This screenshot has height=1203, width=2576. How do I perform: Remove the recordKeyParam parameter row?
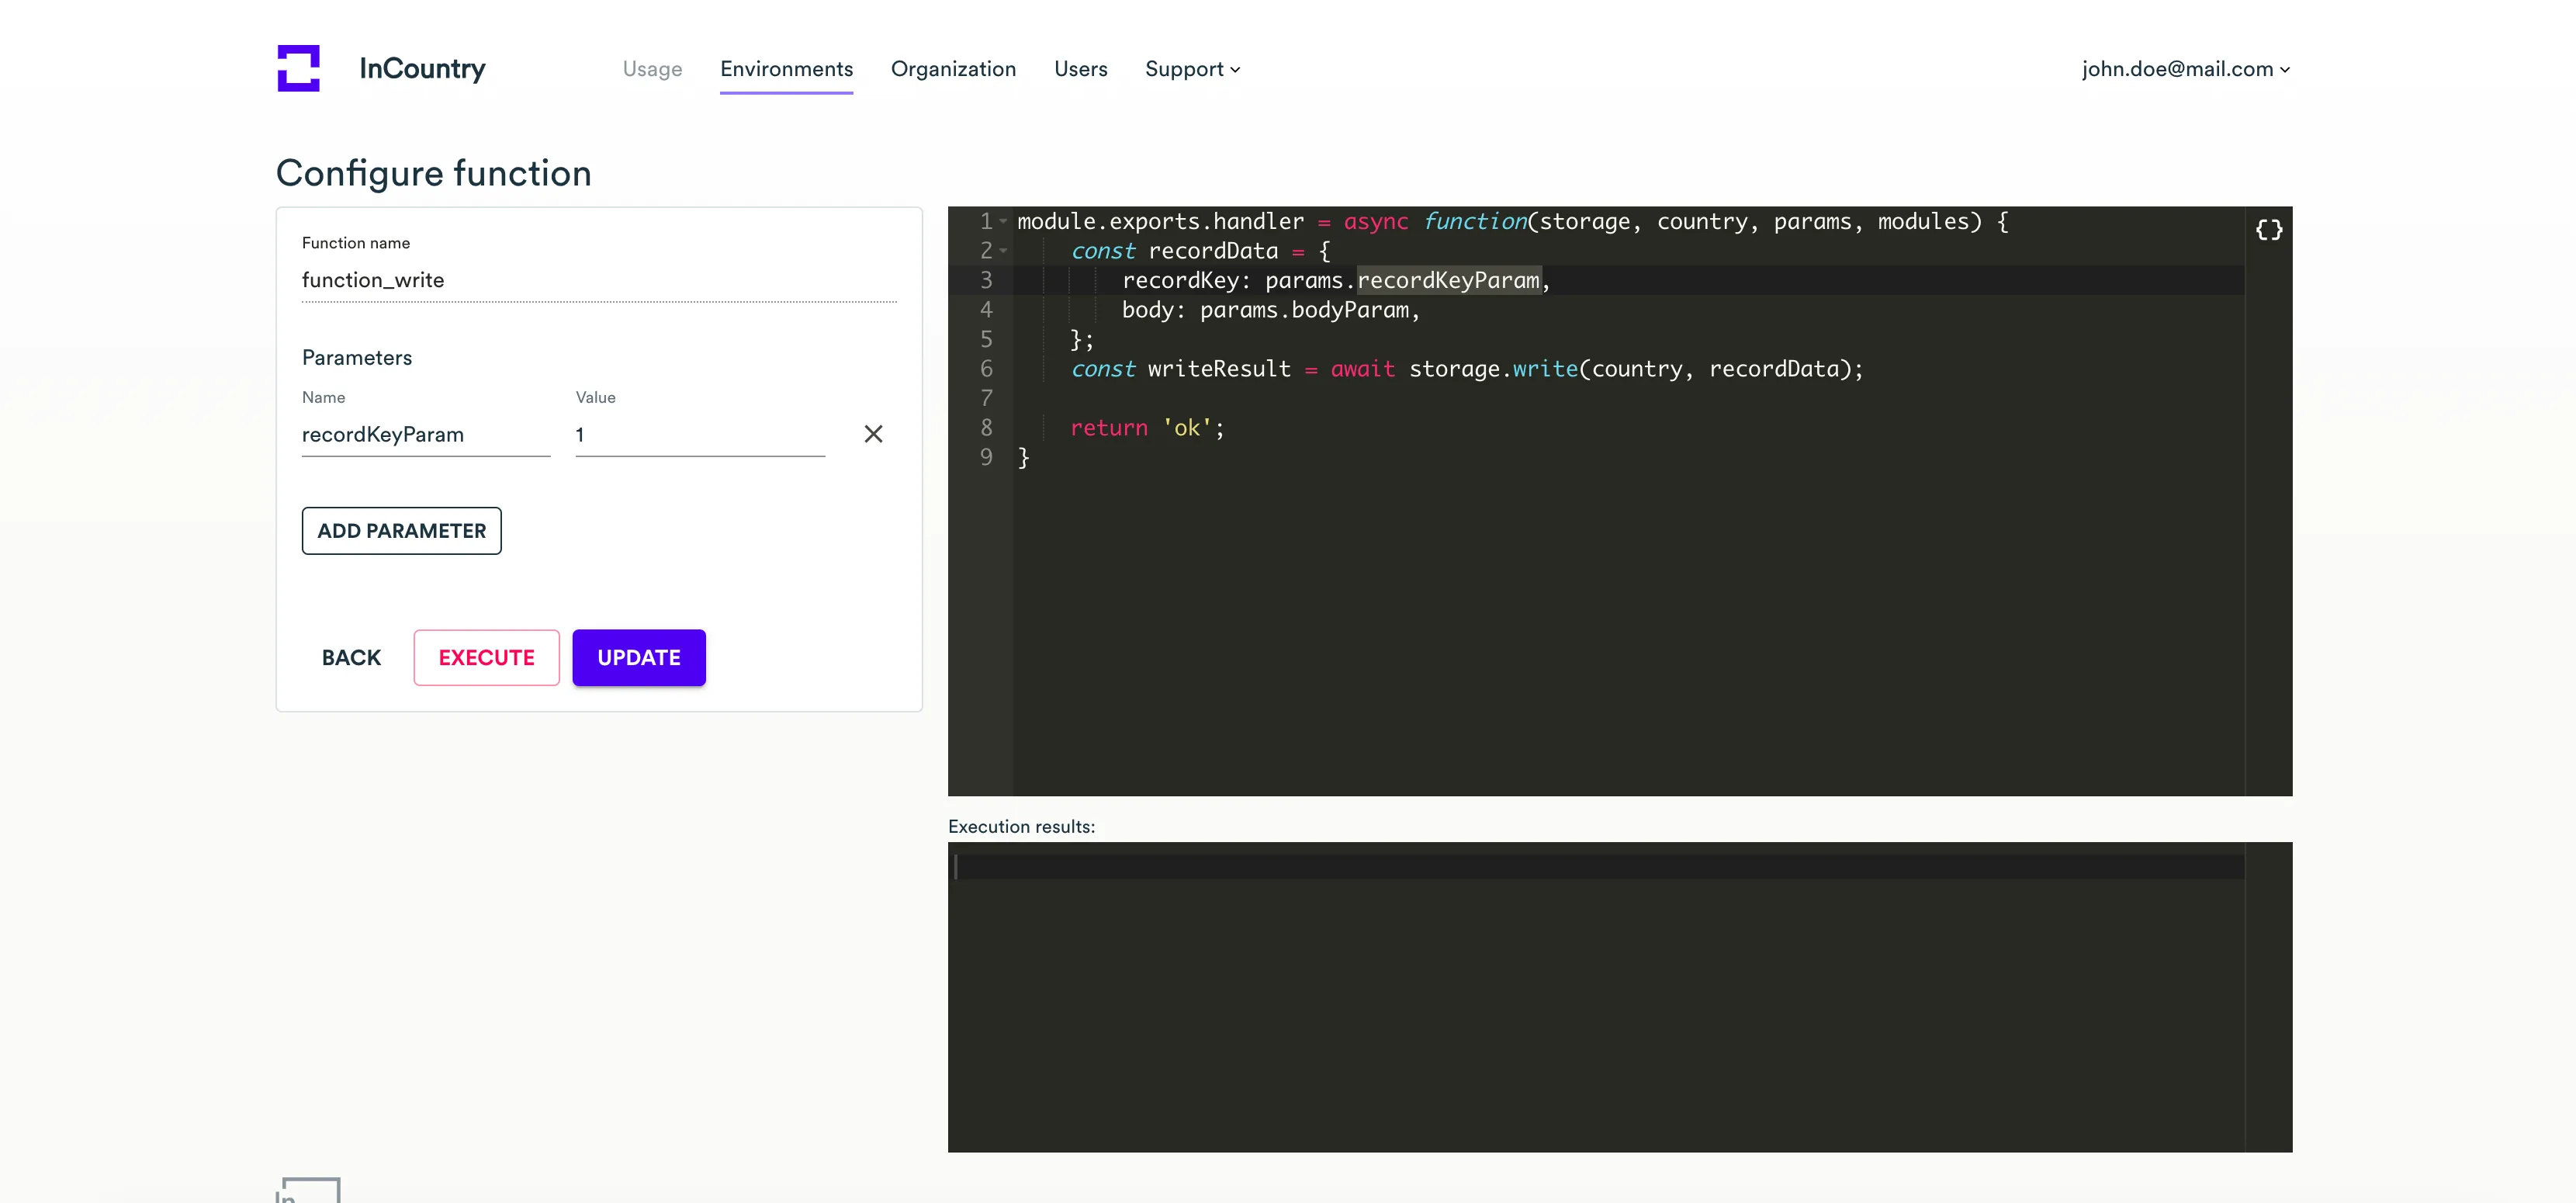tap(873, 434)
